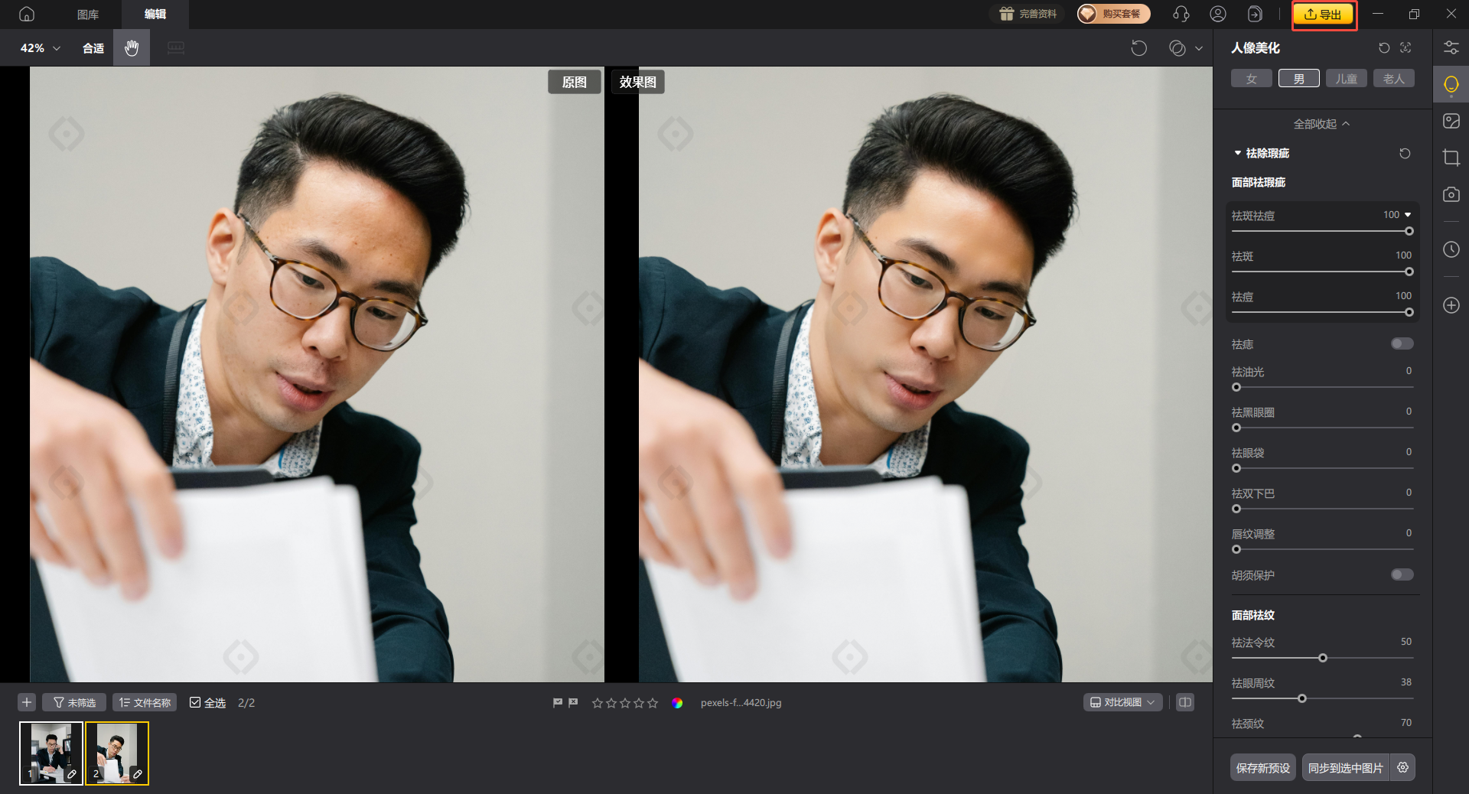
Task: Select the 儿童 portrait mode tab
Action: [1346, 78]
